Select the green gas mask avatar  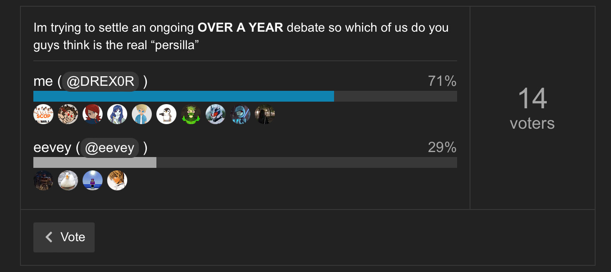point(191,114)
